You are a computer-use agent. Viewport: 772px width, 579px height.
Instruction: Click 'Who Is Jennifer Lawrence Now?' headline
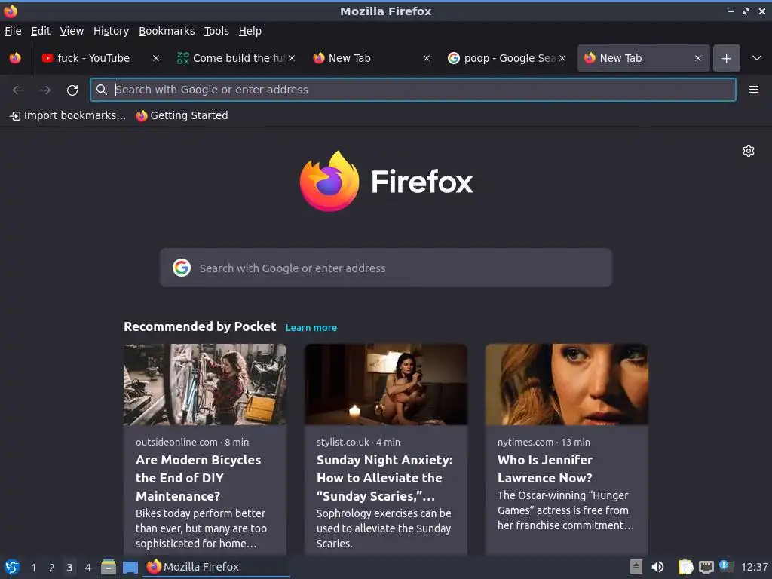point(545,469)
